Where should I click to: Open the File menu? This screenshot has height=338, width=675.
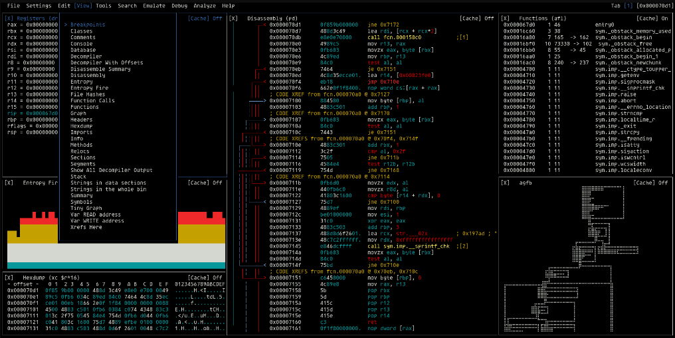pyautogui.click(x=13, y=5)
